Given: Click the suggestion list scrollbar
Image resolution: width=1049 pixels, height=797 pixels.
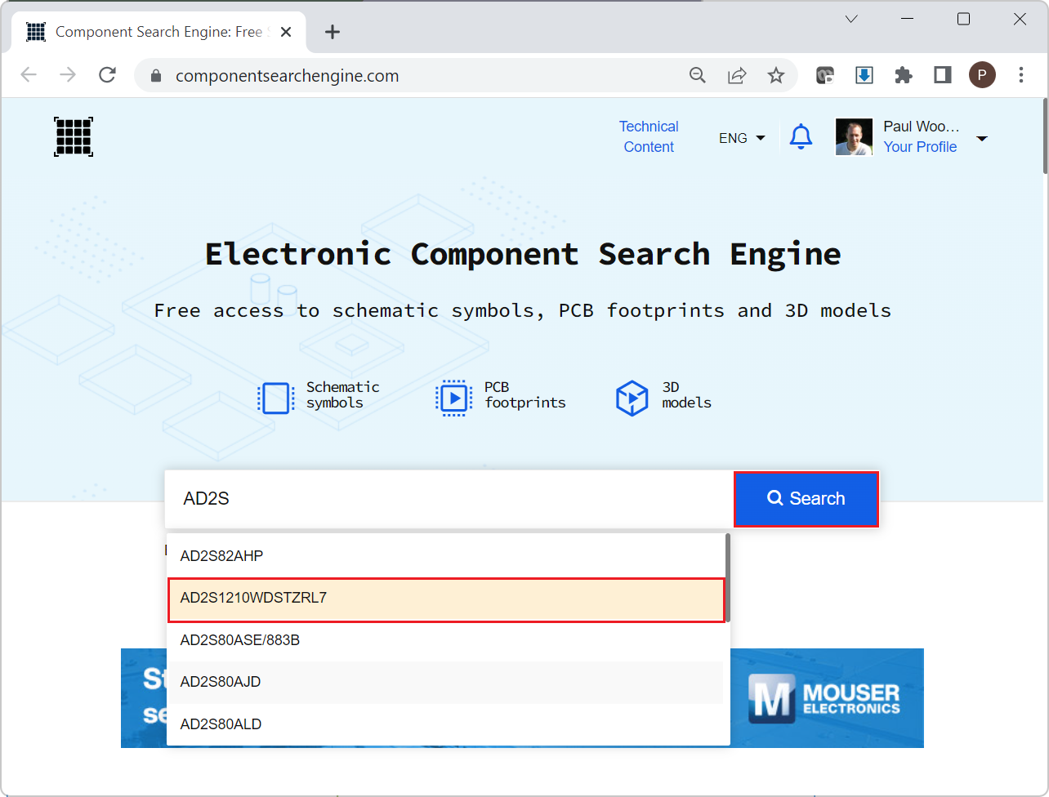Looking at the screenshot, I should coord(726,578).
